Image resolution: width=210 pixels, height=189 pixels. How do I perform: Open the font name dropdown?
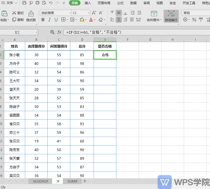pos(70,13)
